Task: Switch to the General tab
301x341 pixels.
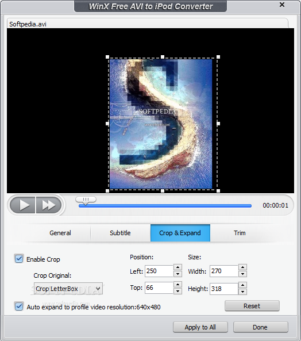Action: pos(60,233)
